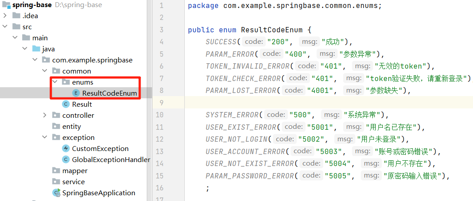This screenshot has width=473, height=201.
Task: Select the spring-base project root
Action: point(32,5)
